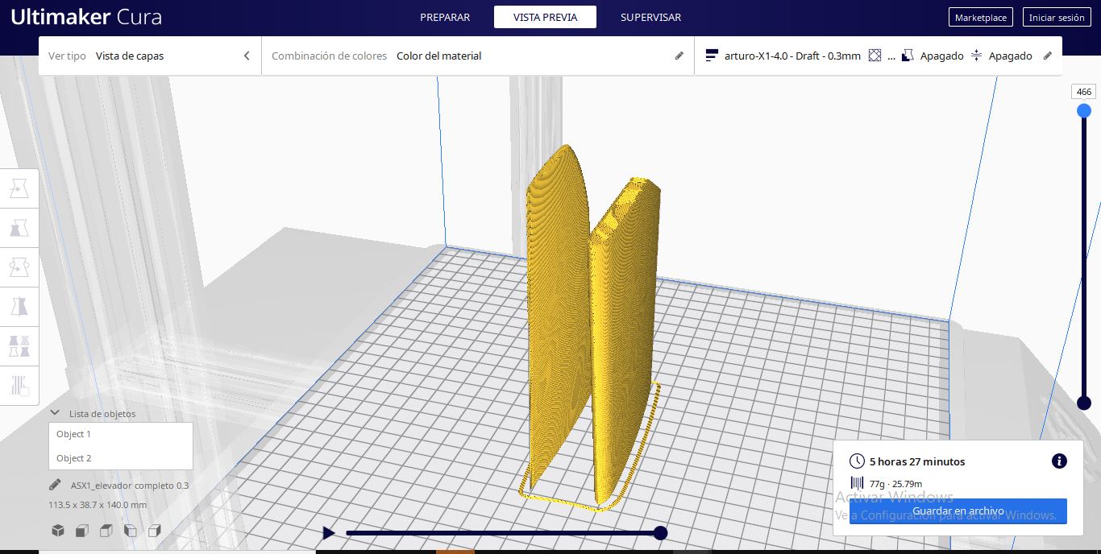The width and height of the screenshot is (1101, 554).
Task: Click the material spool usage icon
Action: pos(857,483)
